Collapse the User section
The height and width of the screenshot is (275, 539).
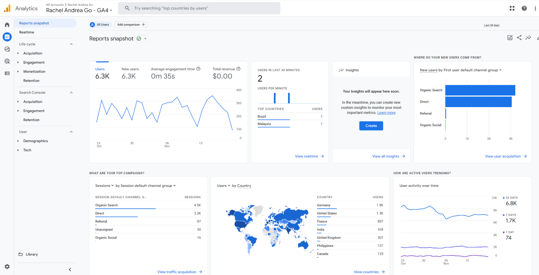pyautogui.click(x=71, y=132)
